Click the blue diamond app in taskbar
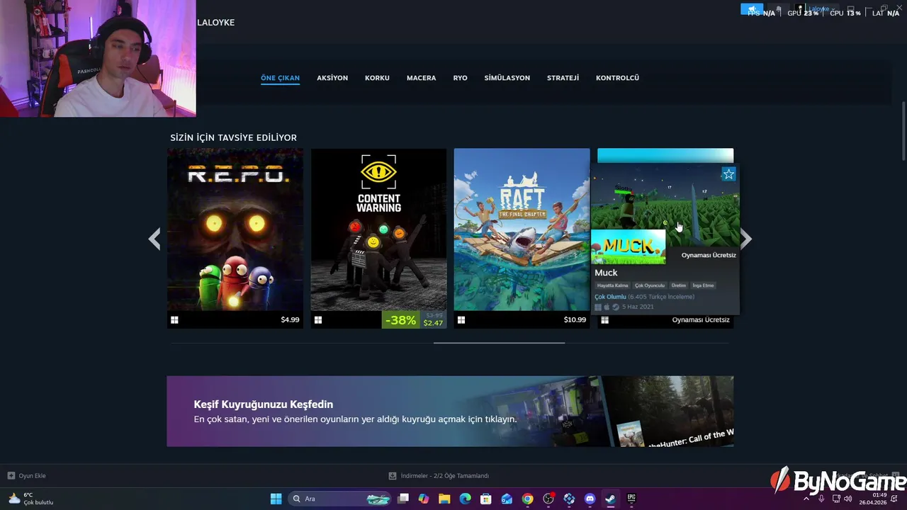907x510 pixels. (569, 499)
